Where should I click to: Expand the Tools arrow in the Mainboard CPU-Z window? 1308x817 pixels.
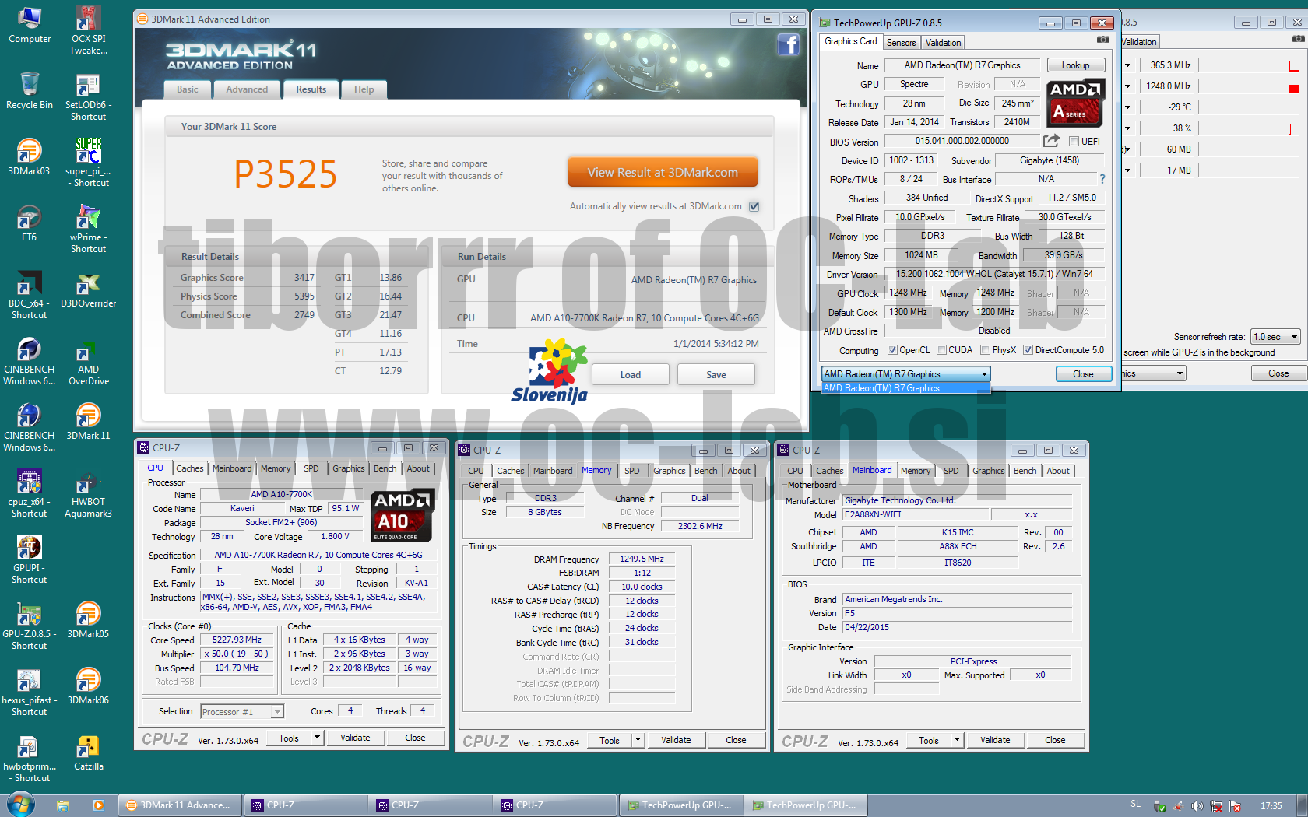(x=957, y=740)
